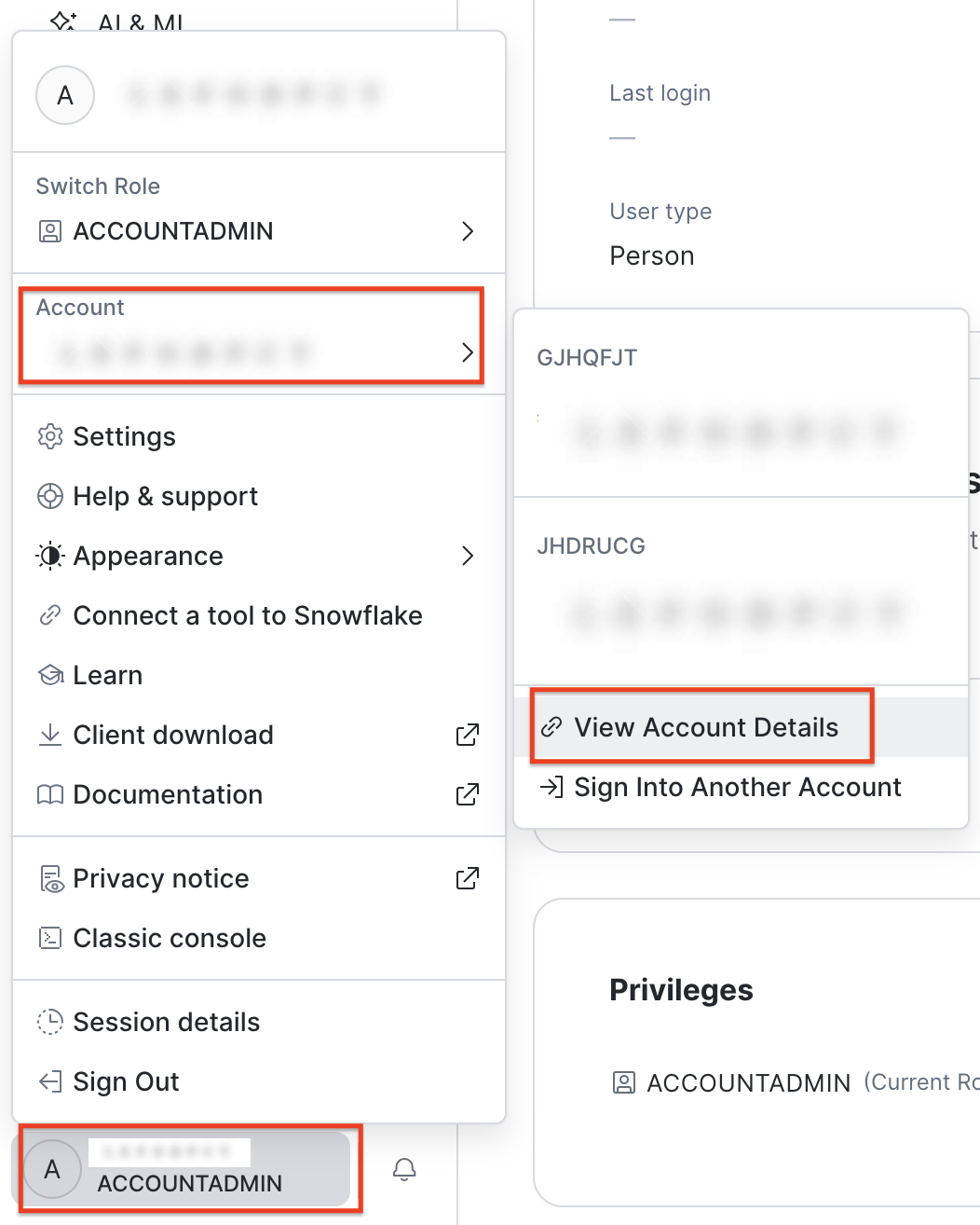Expand the Account row chevron
This screenshot has width=980, height=1225.
(x=468, y=352)
